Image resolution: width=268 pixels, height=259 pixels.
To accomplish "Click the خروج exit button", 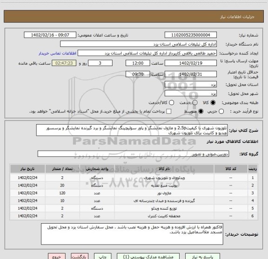I will point(57,256).
